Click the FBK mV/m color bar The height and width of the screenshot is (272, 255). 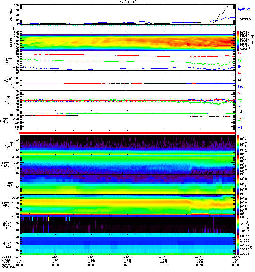pyautogui.click(x=238, y=225)
